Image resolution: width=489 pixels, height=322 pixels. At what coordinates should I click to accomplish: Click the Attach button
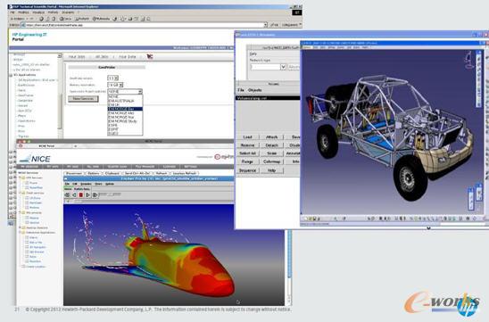(x=271, y=137)
